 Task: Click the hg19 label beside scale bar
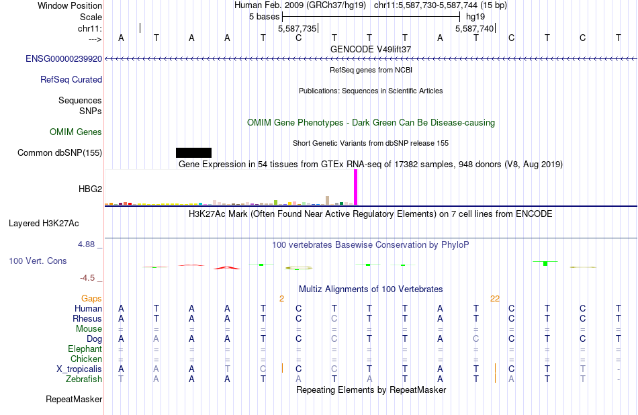[x=475, y=17]
